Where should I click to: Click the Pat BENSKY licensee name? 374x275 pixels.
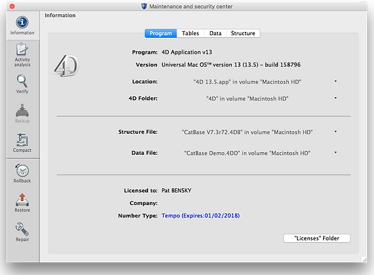[176, 191]
